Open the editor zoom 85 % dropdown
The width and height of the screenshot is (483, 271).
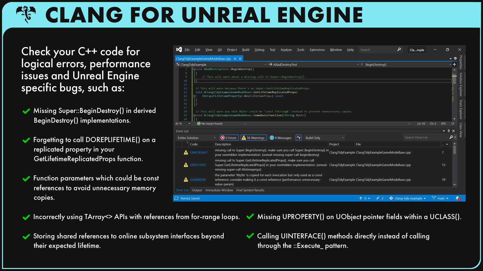point(189,124)
